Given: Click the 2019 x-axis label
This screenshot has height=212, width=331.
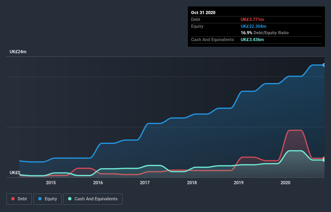Looking at the screenshot, I should pyautogui.click(x=239, y=183).
